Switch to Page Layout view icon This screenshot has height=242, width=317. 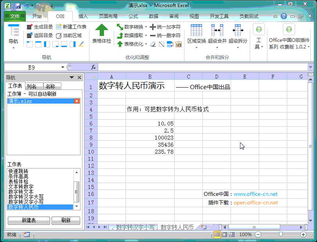click(x=224, y=235)
